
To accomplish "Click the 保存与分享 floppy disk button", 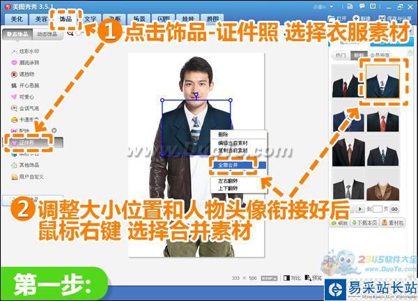I will [396, 19].
